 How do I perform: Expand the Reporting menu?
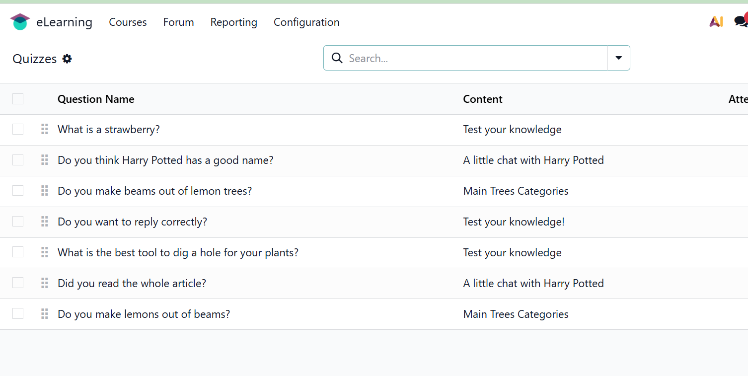[233, 22]
